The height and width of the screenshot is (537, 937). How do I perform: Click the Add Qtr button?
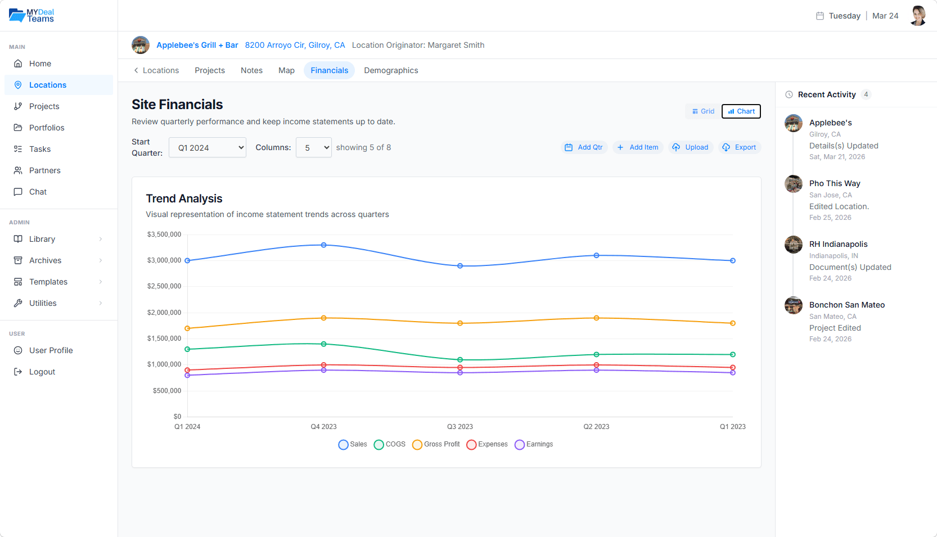[x=584, y=147]
